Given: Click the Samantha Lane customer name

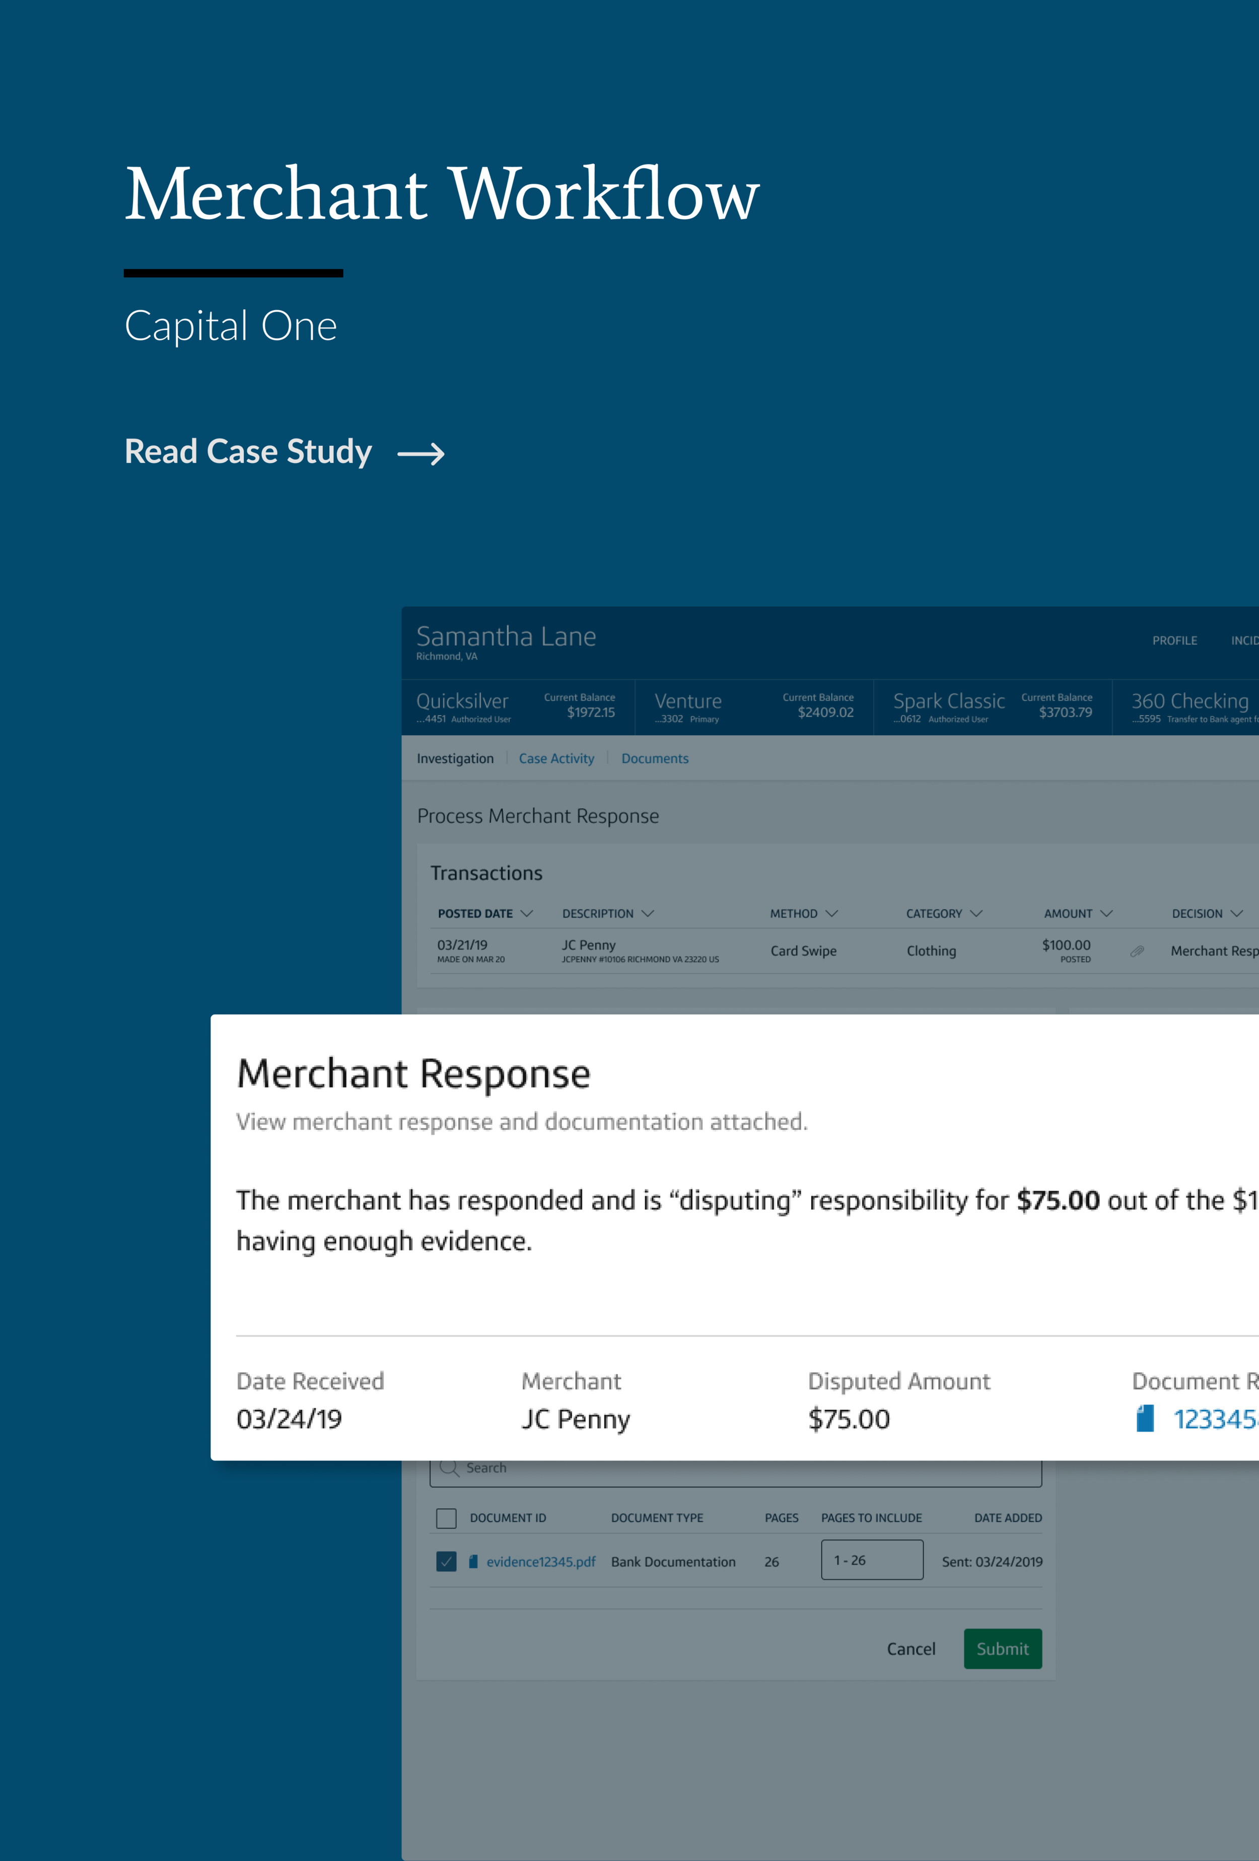Looking at the screenshot, I should 506,637.
